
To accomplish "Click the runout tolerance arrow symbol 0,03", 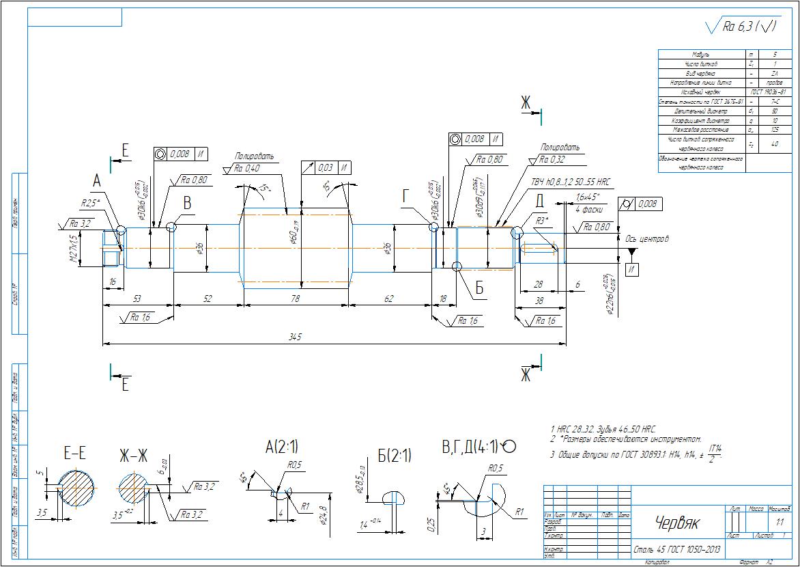I will tap(309, 167).
